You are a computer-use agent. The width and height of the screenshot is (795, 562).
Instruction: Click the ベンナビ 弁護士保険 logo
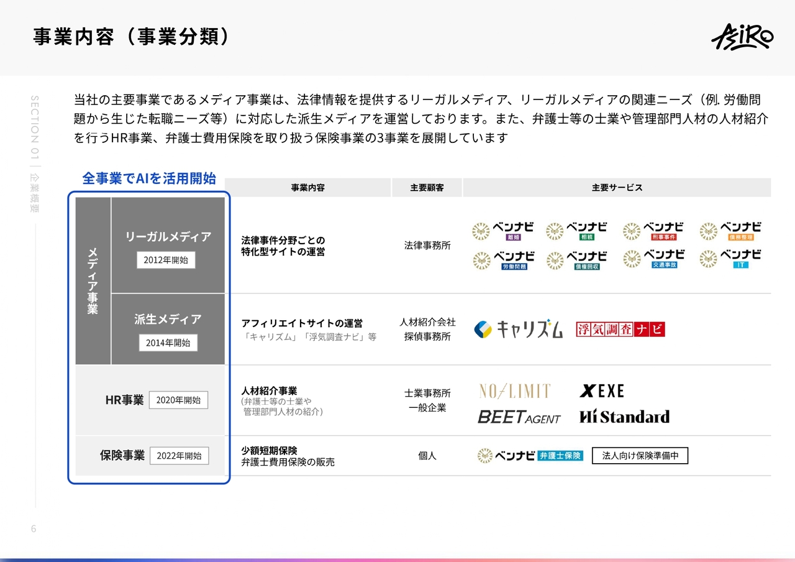[530, 456]
